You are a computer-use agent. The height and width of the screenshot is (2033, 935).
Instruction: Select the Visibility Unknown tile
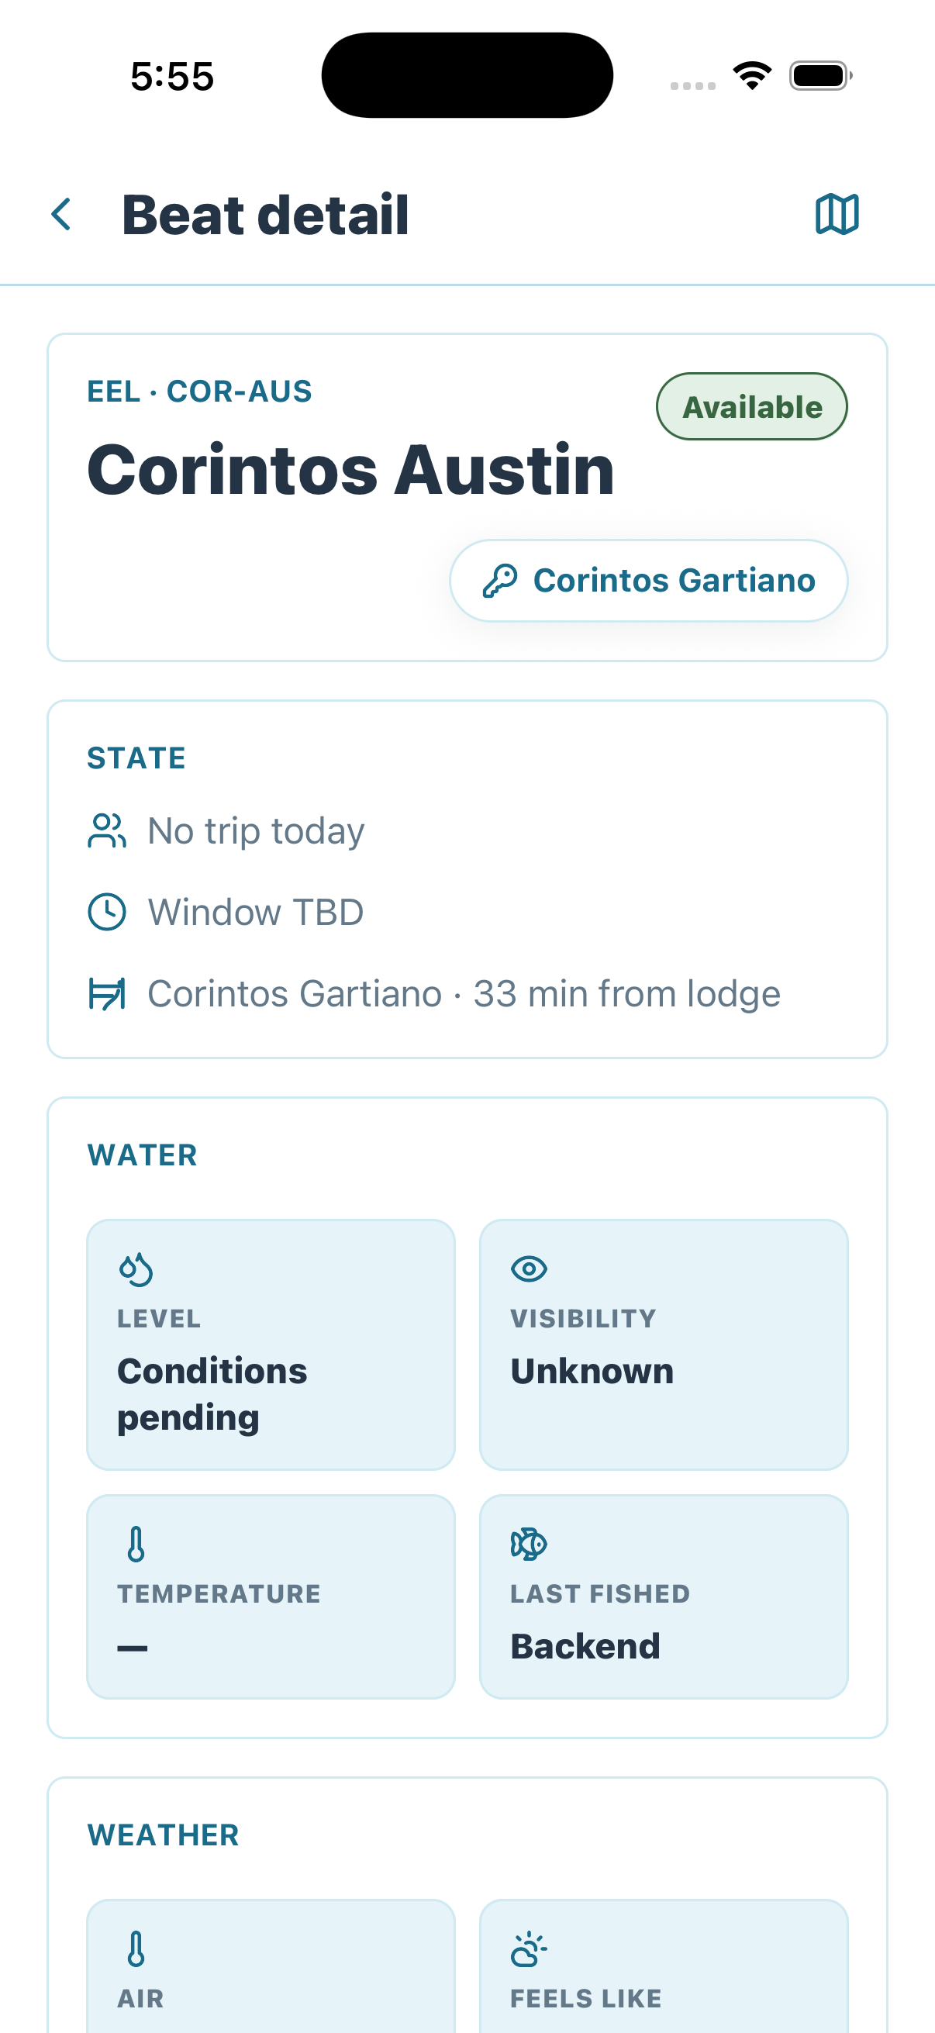[664, 1344]
